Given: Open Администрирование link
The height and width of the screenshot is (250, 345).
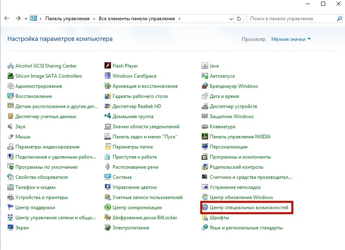Looking at the screenshot, I should [39, 86].
